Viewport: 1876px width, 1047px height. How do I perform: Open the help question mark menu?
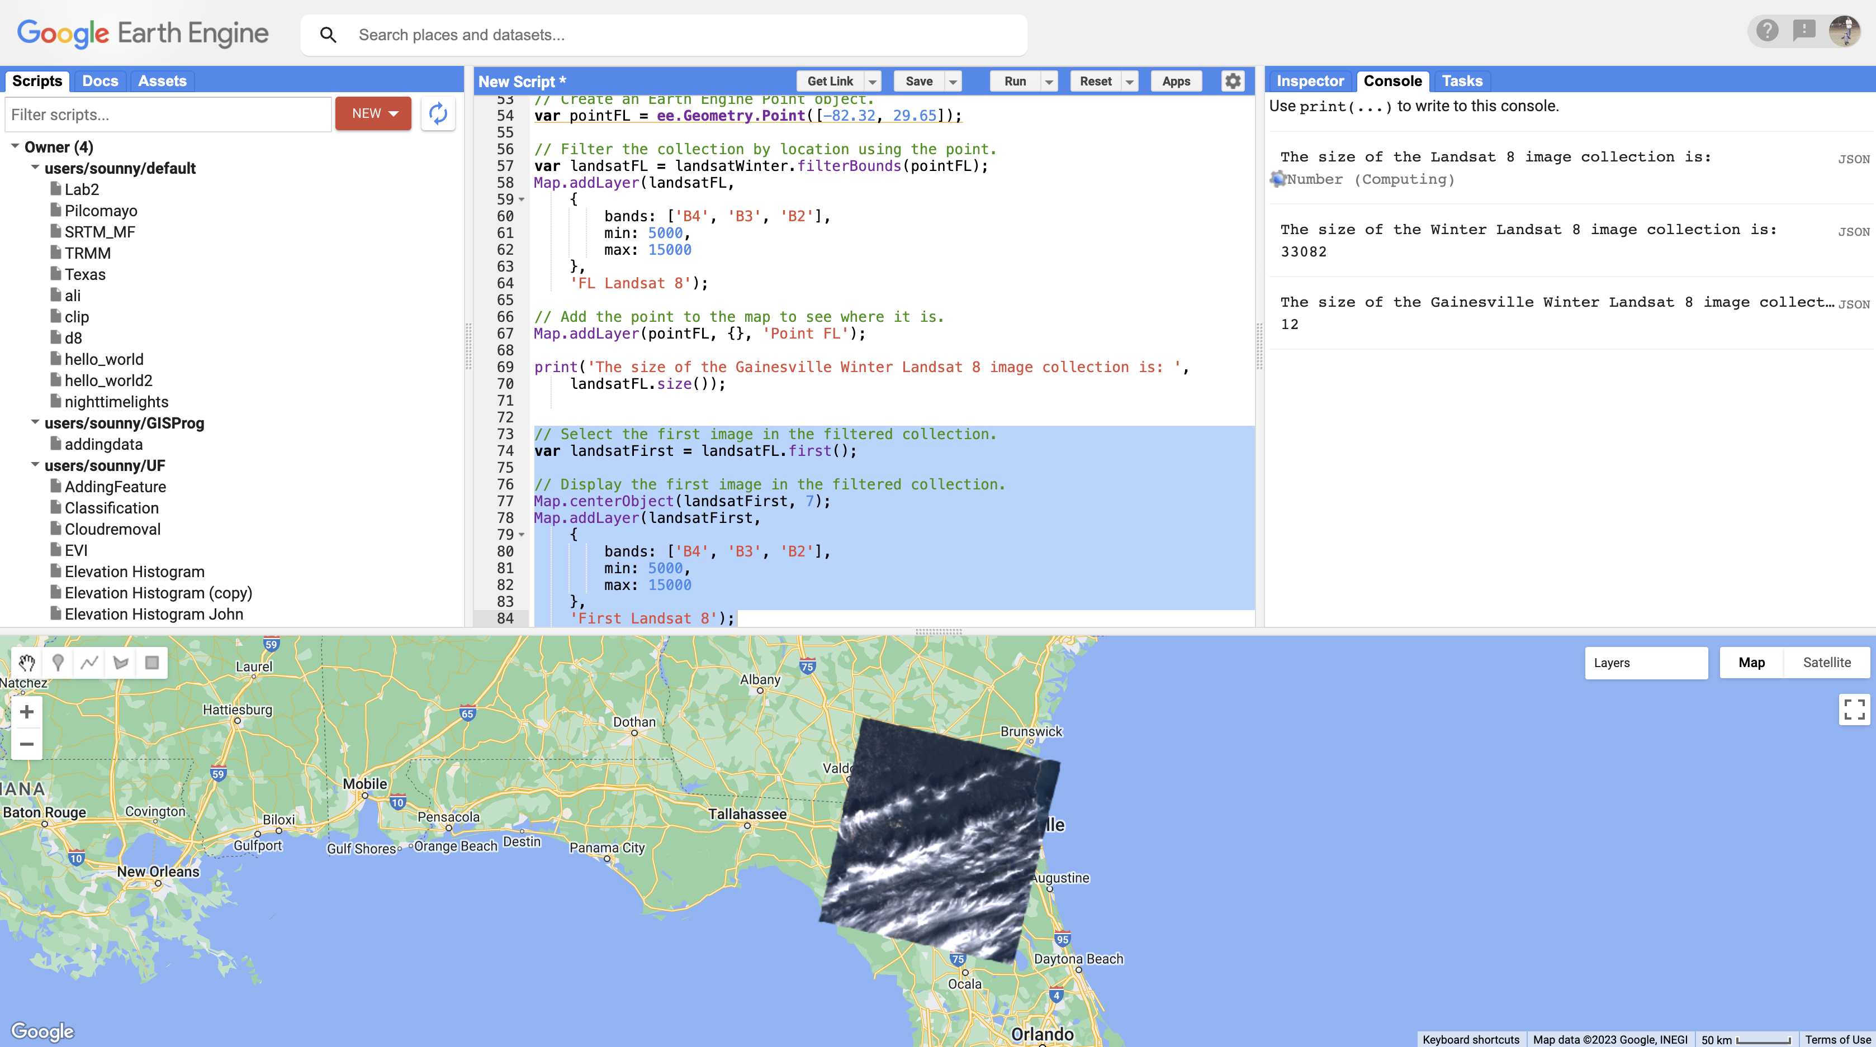coord(1767,31)
